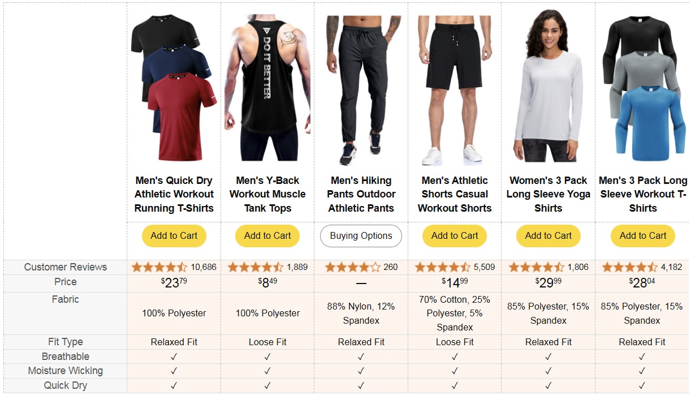Open Men's Hiking Pants Outdoor Athletic Pants link

tap(361, 194)
